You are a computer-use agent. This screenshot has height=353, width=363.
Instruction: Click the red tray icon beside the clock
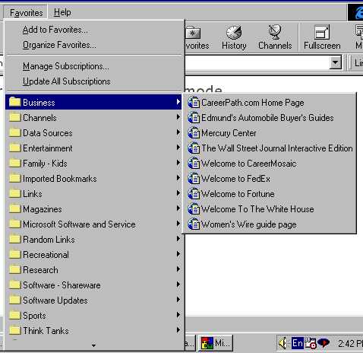click(x=324, y=343)
